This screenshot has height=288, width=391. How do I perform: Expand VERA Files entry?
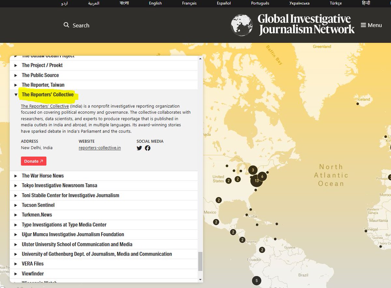click(104, 264)
